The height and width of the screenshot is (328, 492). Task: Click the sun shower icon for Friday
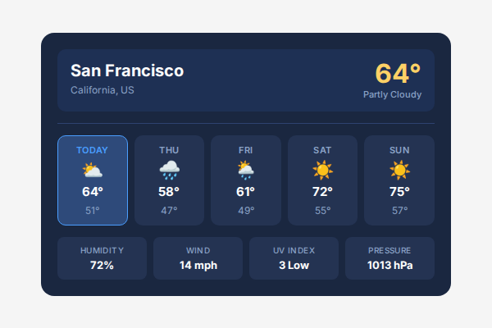point(245,171)
